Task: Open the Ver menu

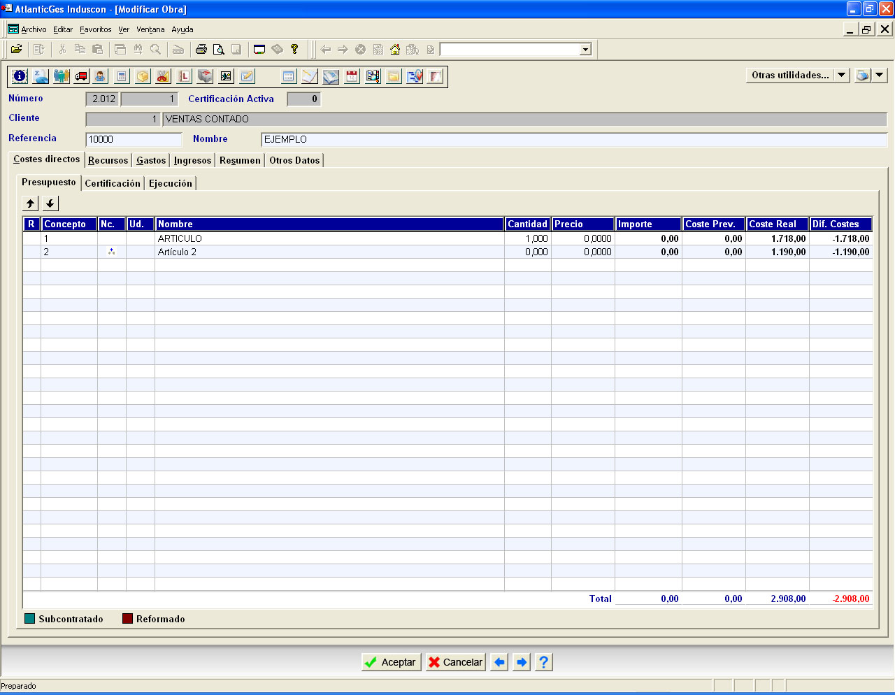Action: pos(124,29)
